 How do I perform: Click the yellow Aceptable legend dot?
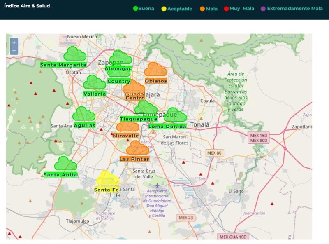[x=164, y=9]
